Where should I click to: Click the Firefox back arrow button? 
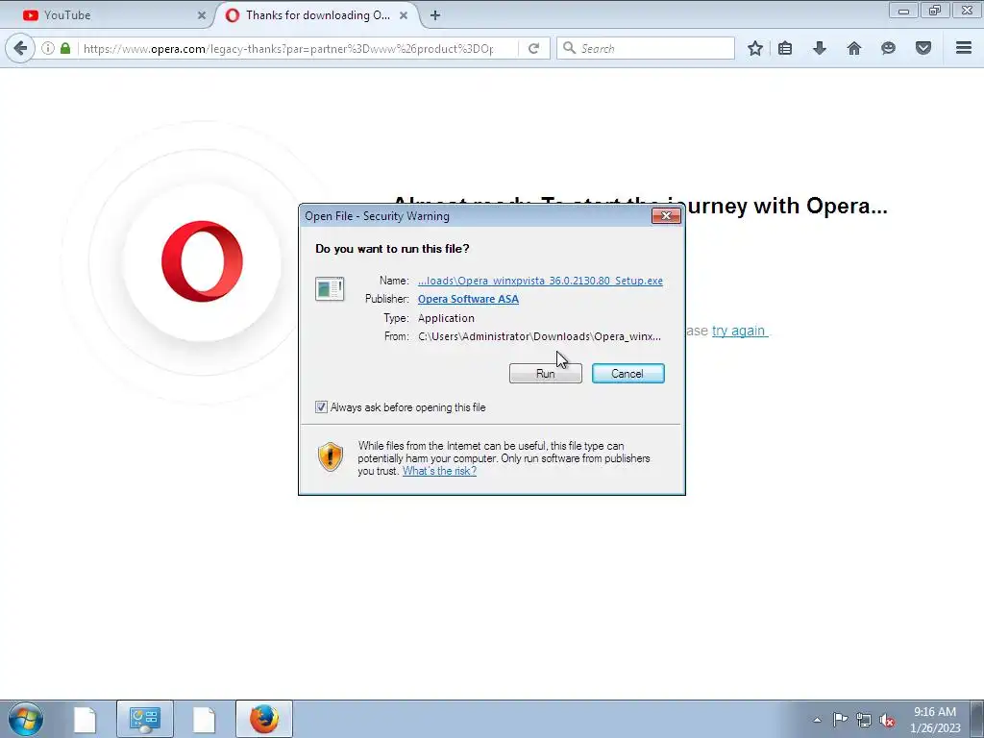tap(20, 48)
